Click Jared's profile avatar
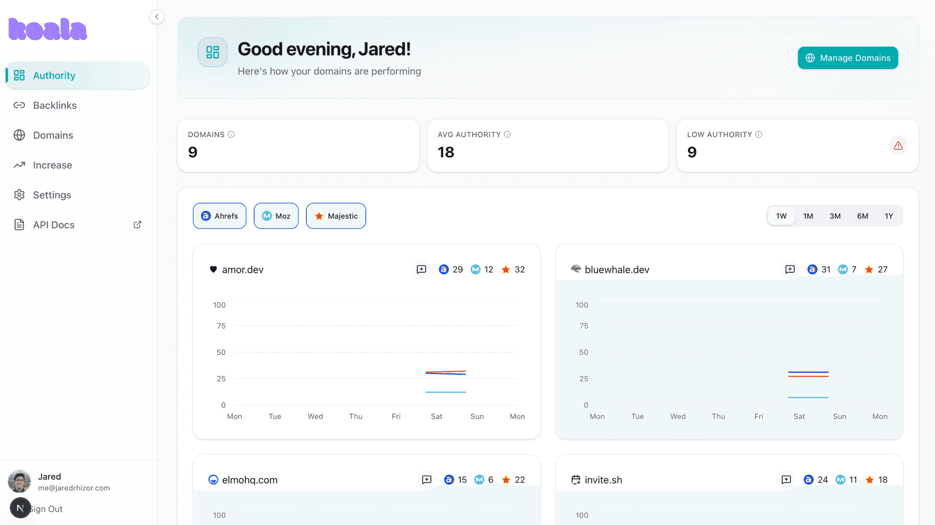Viewport: 935px width, 525px height. (x=19, y=481)
